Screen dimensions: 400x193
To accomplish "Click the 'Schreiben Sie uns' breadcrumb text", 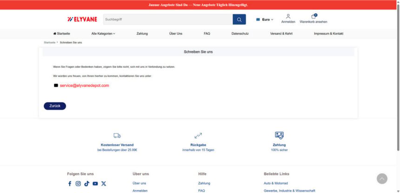I will click(71, 43).
